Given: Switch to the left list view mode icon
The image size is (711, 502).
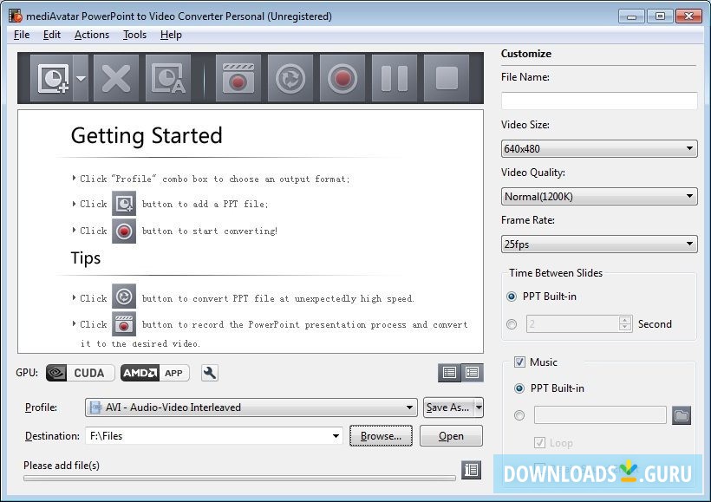Looking at the screenshot, I should coord(449,373).
